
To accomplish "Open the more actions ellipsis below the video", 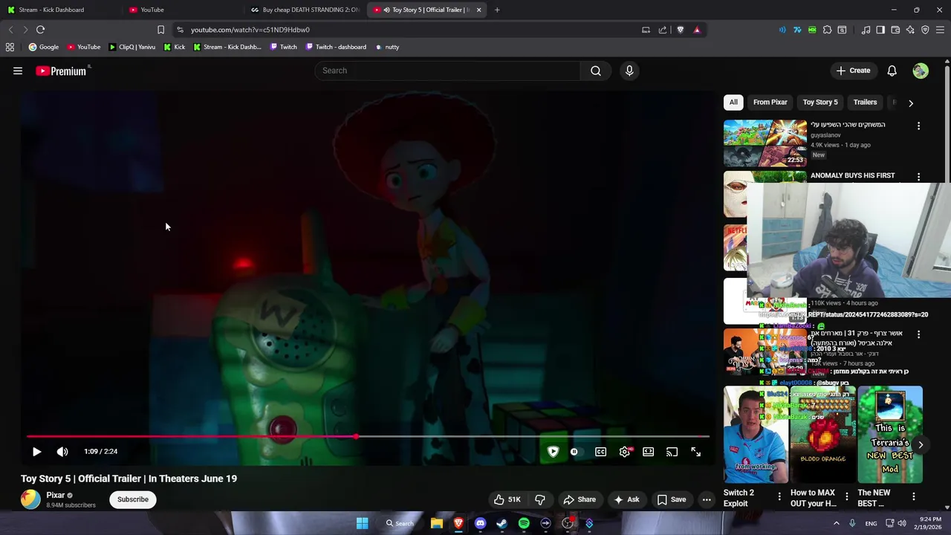I will (707, 499).
